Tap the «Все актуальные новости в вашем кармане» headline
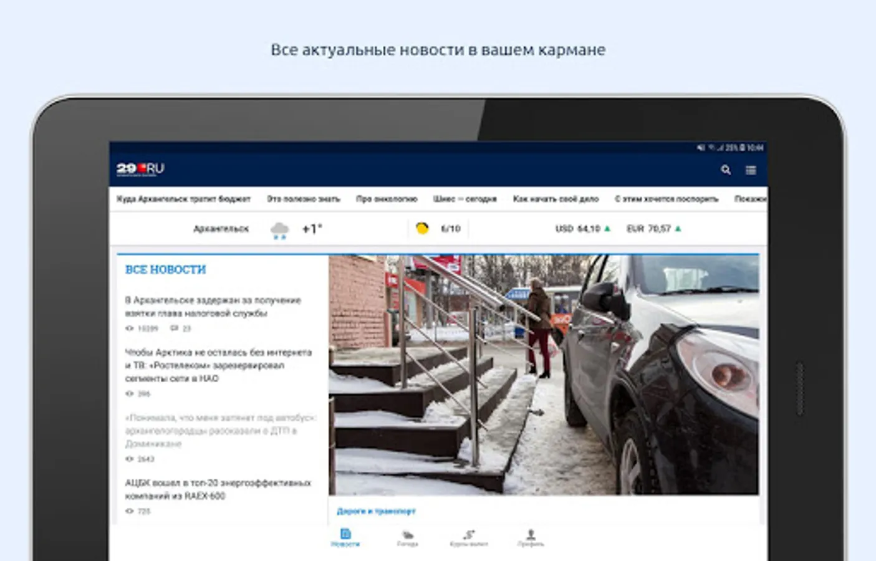 [x=438, y=50]
